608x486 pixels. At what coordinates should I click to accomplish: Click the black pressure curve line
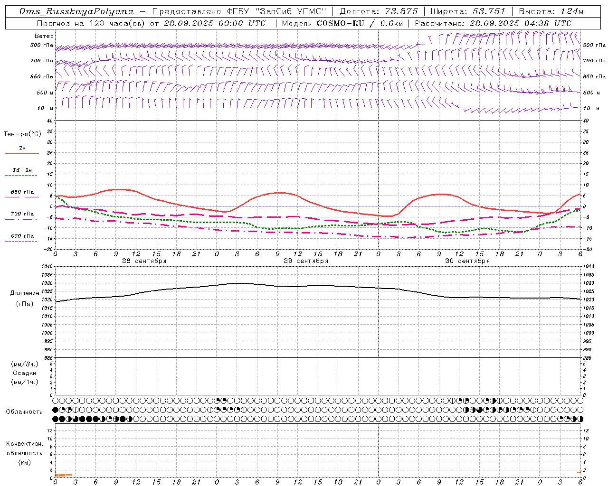318,286
